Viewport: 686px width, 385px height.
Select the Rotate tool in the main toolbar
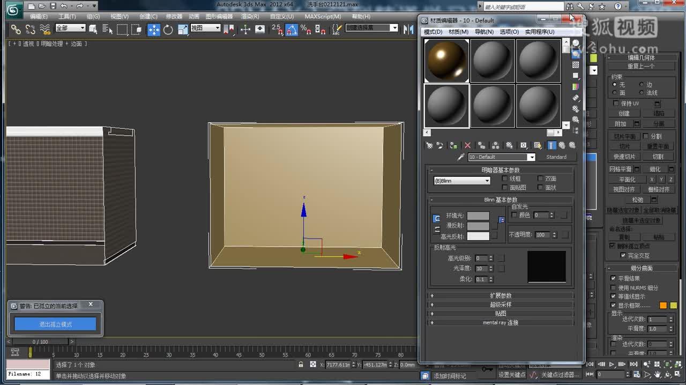click(x=168, y=29)
